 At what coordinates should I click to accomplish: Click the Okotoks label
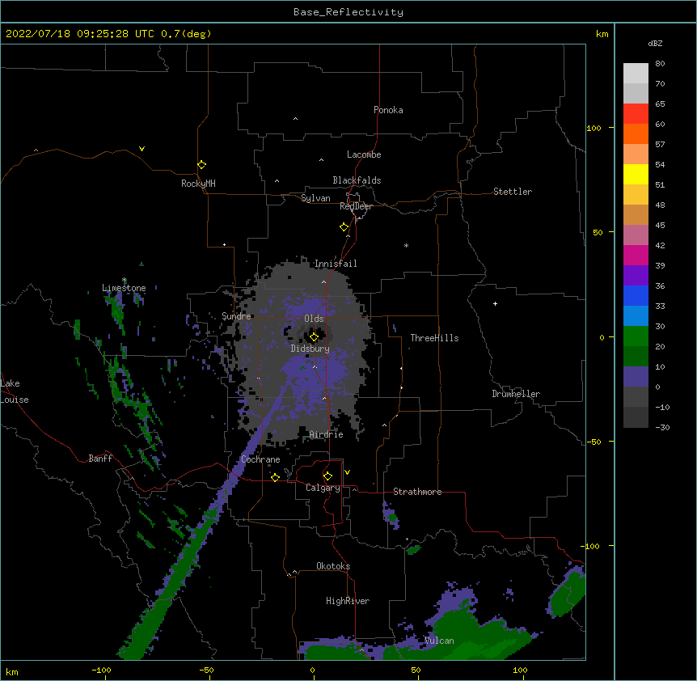pos(333,566)
